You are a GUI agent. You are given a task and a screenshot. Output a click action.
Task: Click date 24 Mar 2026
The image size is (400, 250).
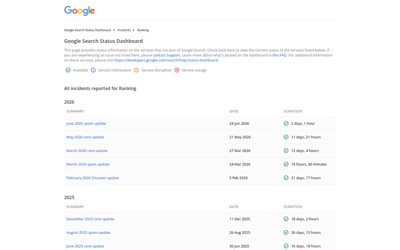240,164
